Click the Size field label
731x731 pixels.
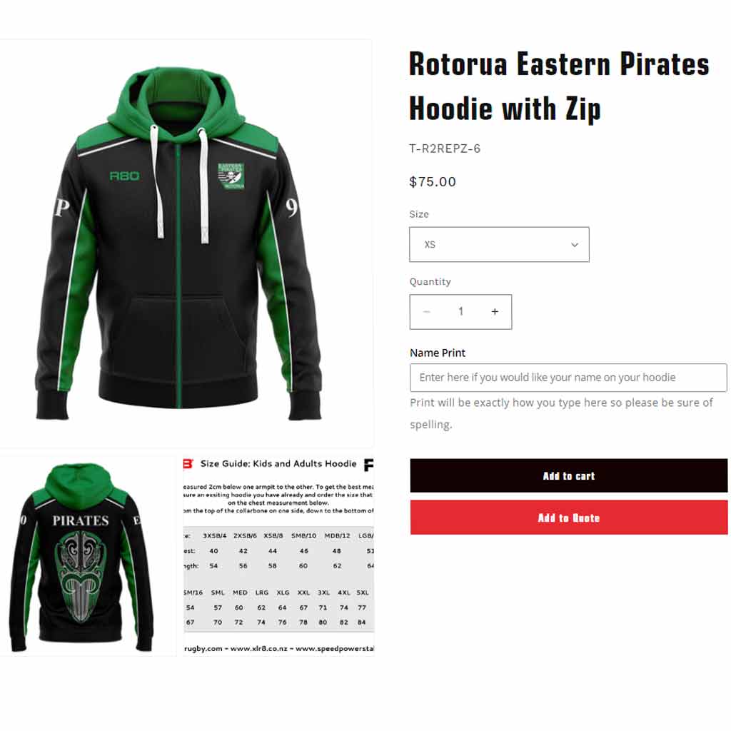click(418, 214)
